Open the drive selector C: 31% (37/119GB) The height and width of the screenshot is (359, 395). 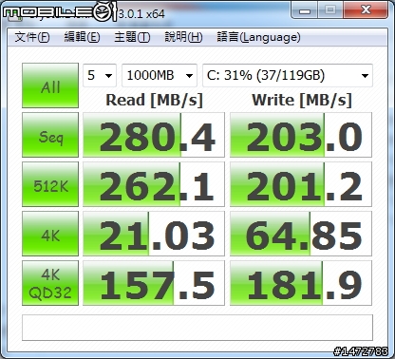[288, 75]
